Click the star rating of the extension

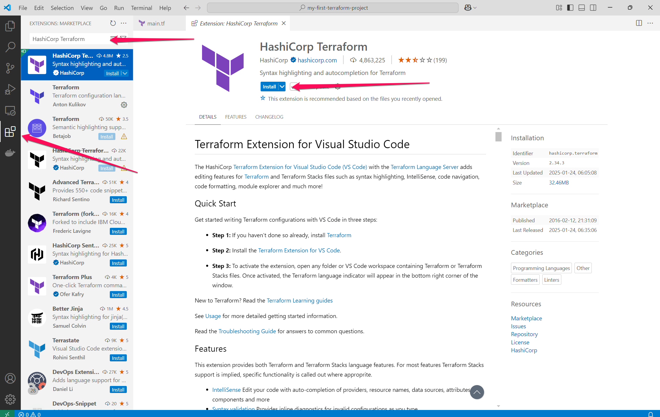click(x=415, y=60)
